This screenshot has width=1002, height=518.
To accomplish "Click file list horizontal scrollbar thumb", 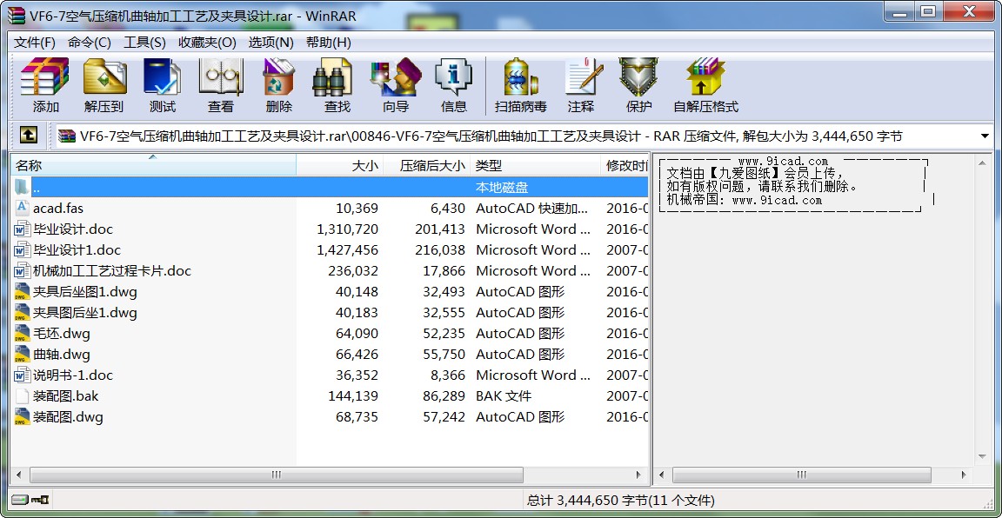I will pyautogui.click(x=276, y=475).
